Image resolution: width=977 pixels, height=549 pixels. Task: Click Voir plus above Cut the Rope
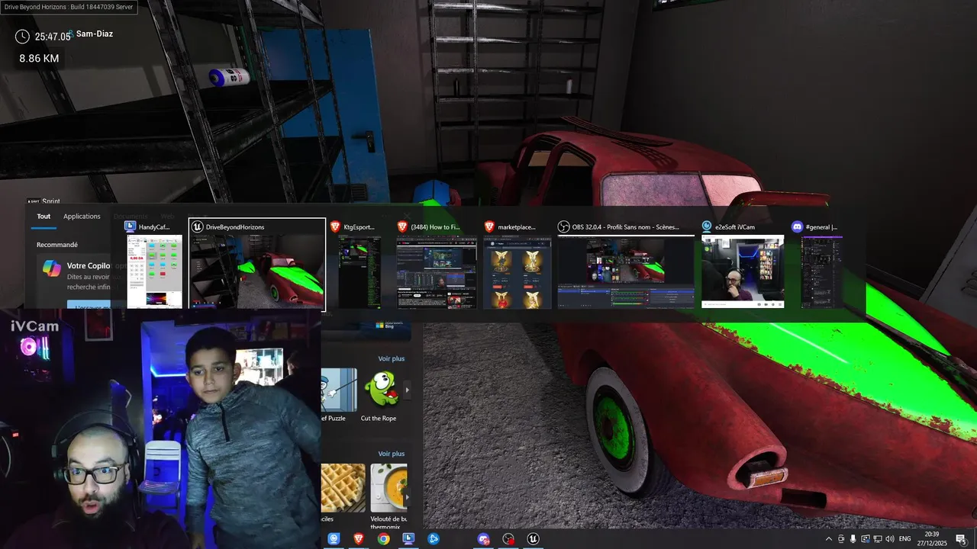click(x=391, y=358)
